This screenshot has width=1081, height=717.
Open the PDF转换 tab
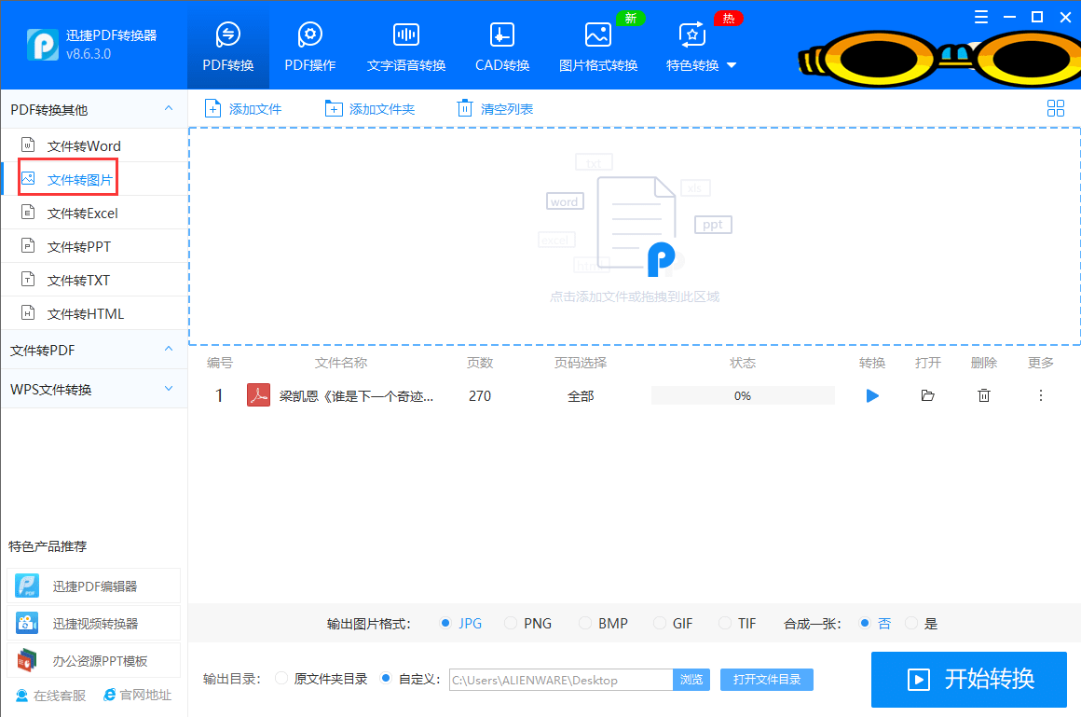point(228,47)
